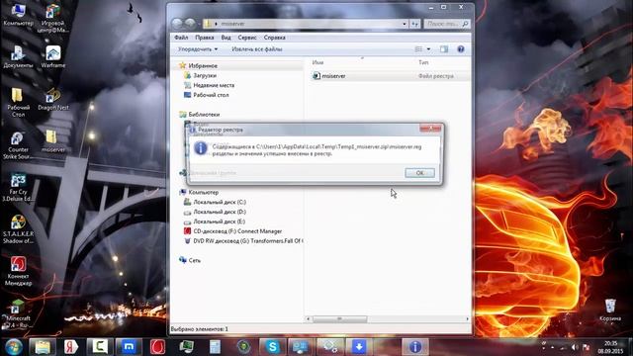
Task: Select the Рабочий Стол desktop folder
Action: tap(18, 103)
